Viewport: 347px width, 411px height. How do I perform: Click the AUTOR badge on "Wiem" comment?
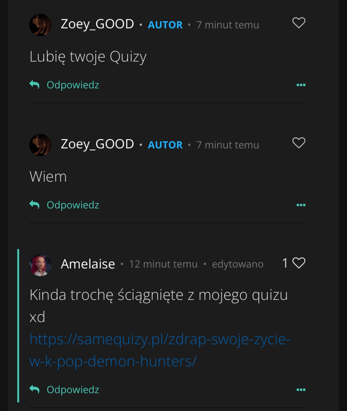(165, 145)
